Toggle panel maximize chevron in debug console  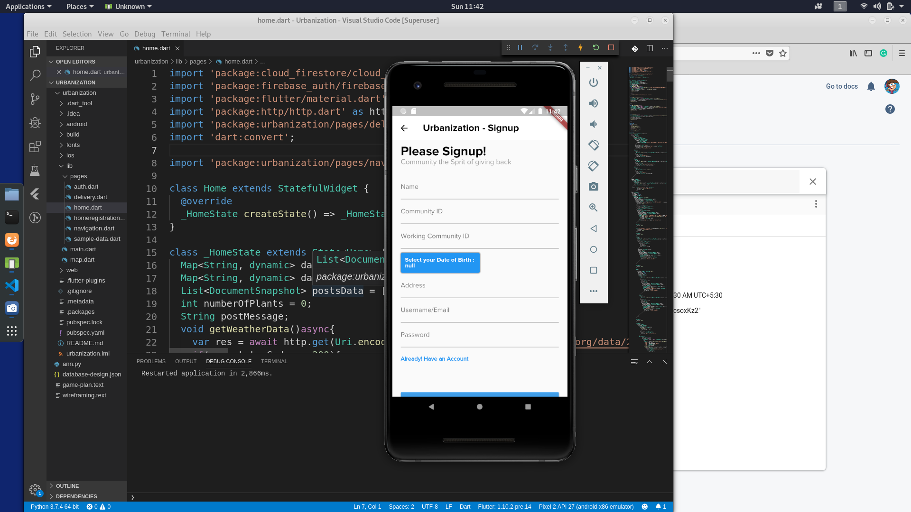pos(650,362)
